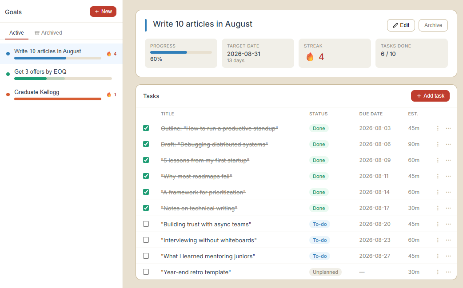
Task: Click vertical dots on Building trust async teams row
Action: [438, 224]
